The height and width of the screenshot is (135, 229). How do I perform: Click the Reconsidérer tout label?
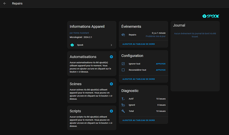[137, 70]
